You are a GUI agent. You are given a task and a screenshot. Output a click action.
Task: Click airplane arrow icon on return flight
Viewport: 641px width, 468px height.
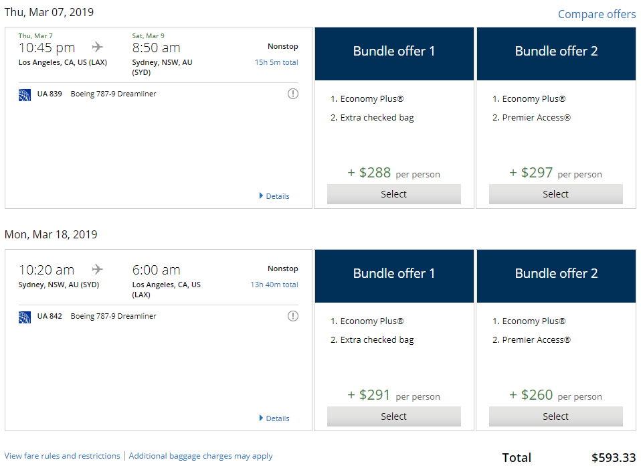(x=98, y=269)
